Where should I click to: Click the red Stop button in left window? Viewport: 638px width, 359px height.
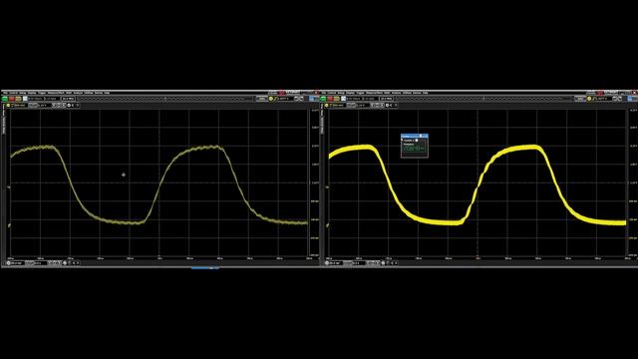pyautogui.click(x=11, y=99)
